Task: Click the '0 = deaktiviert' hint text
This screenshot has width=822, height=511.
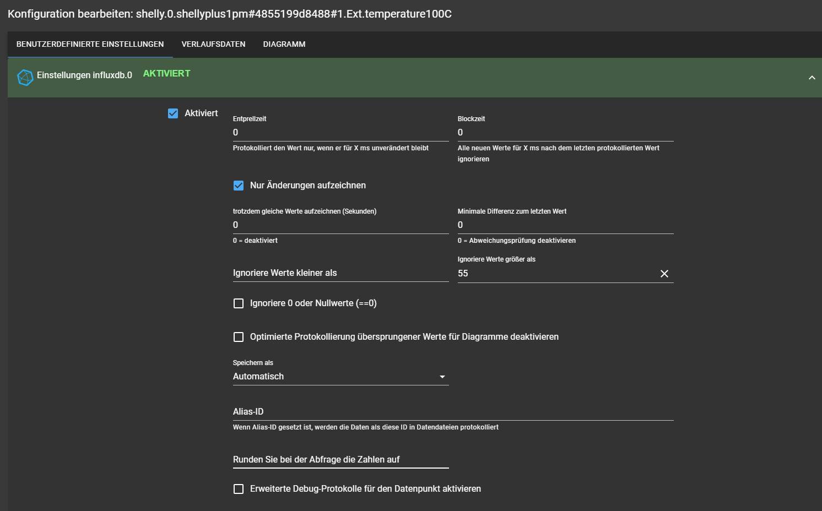Action: click(x=255, y=241)
